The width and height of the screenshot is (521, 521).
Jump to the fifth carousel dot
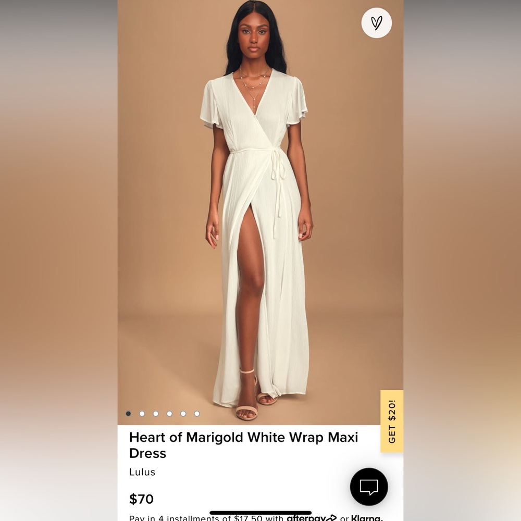(183, 414)
